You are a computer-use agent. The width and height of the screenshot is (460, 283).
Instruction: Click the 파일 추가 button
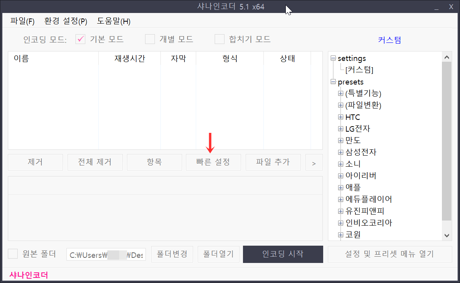tap(273, 162)
